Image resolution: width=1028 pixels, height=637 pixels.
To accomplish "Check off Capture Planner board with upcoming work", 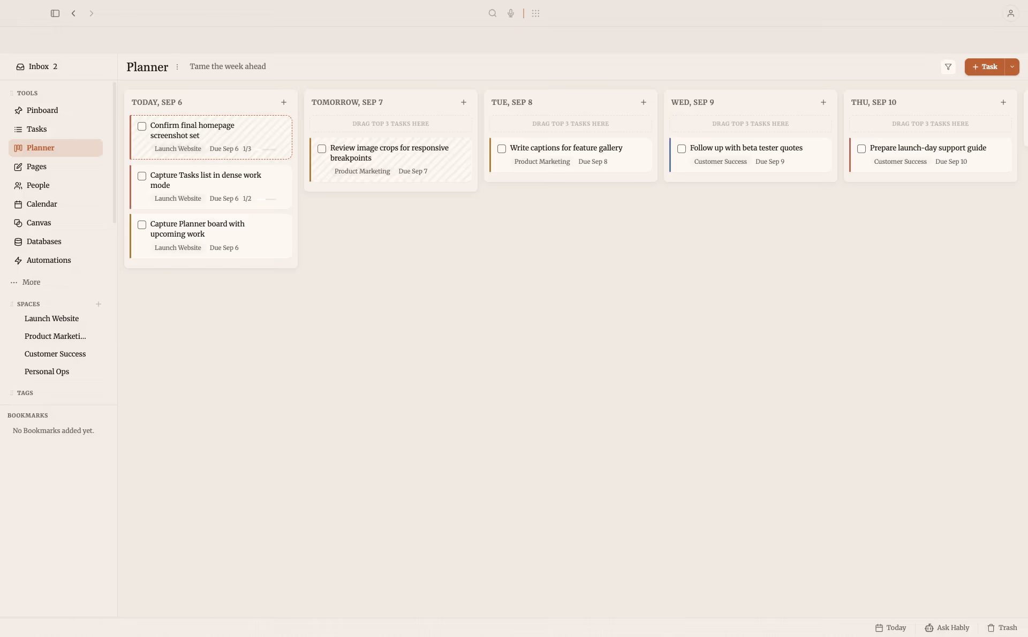I will pos(142,225).
